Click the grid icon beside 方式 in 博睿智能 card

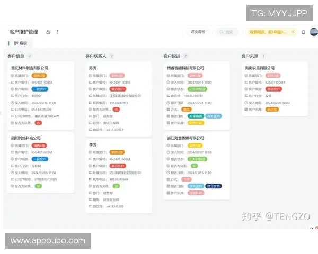[168, 110]
